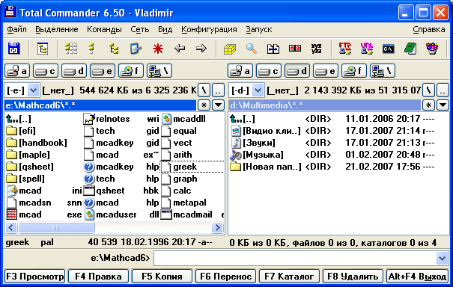The image size is (453, 287).
Task: Click the red asterisk toolbar icon
Action: click(158, 49)
